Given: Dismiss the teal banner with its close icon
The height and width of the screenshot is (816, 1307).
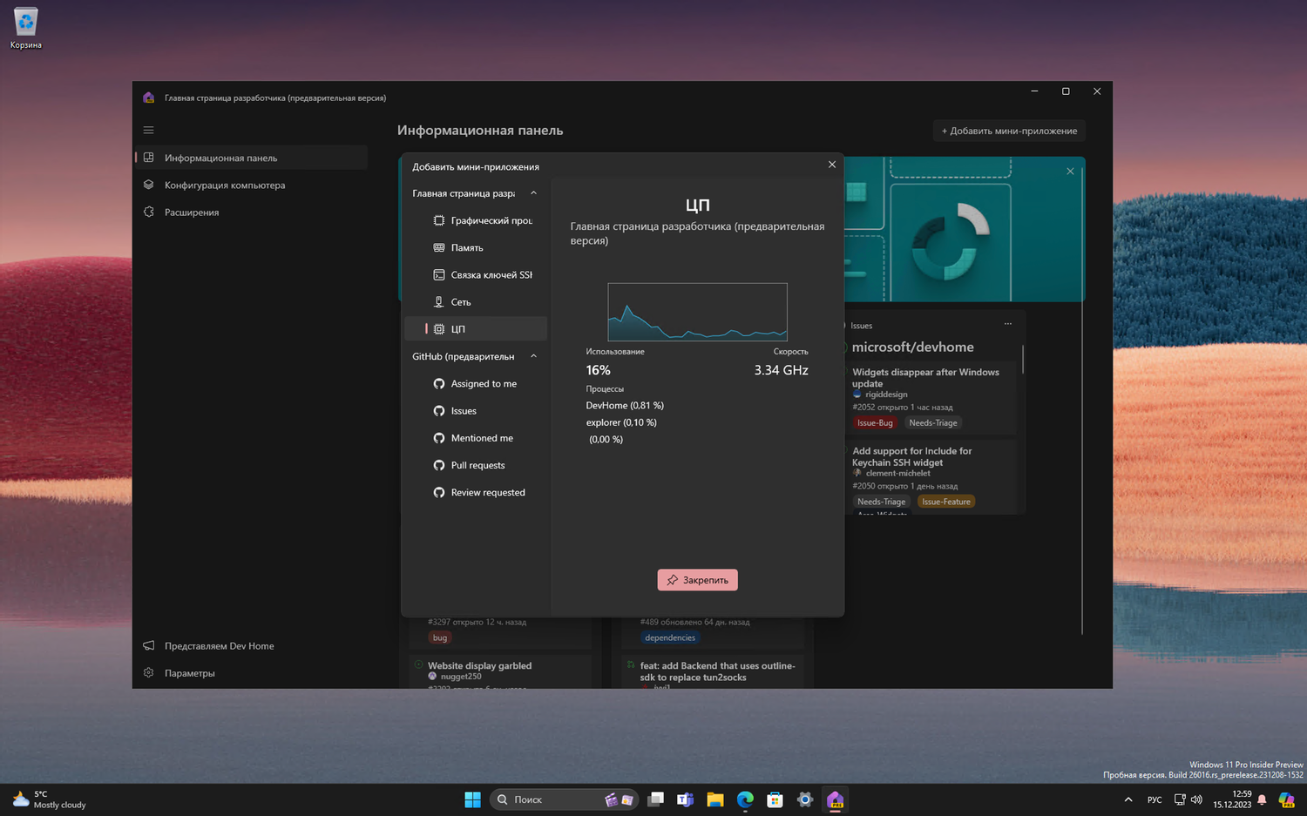Looking at the screenshot, I should click(x=1070, y=171).
